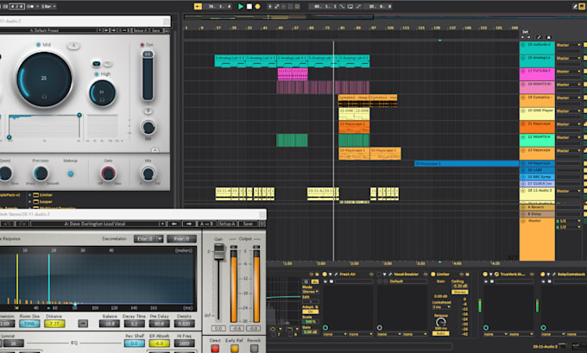The height and width of the screenshot is (353, 587).
Task: Click the Density value field
Action: coord(184,324)
